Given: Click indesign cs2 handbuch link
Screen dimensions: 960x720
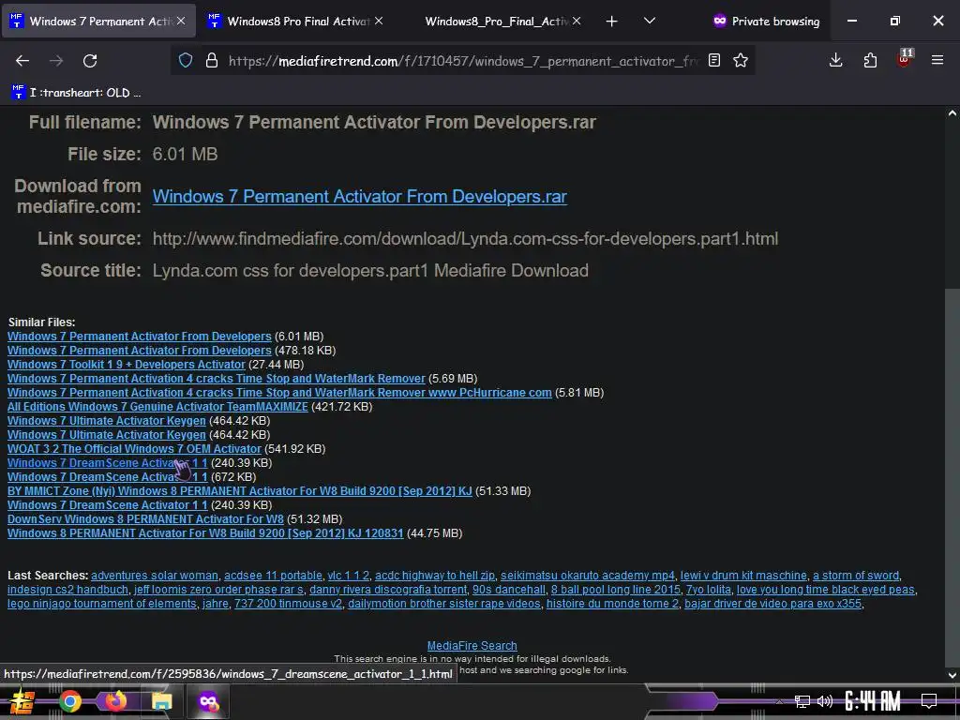Looking at the screenshot, I should coord(67,590).
